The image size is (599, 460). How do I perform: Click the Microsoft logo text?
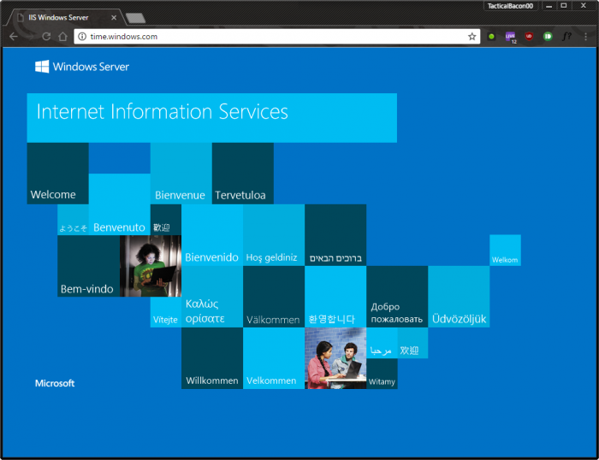(55, 383)
